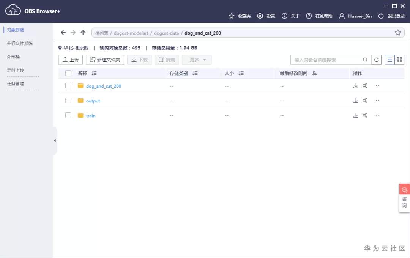Switch to grid view

399,60
